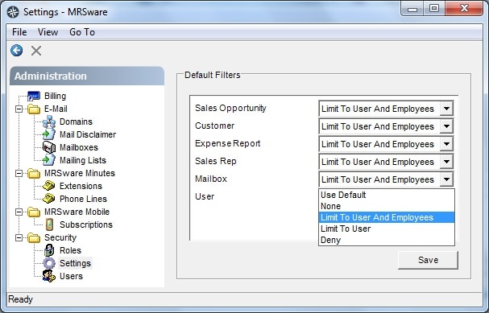The image size is (489, 313).
Task: Select the Settings label in the tree
Action: [75, 263]
